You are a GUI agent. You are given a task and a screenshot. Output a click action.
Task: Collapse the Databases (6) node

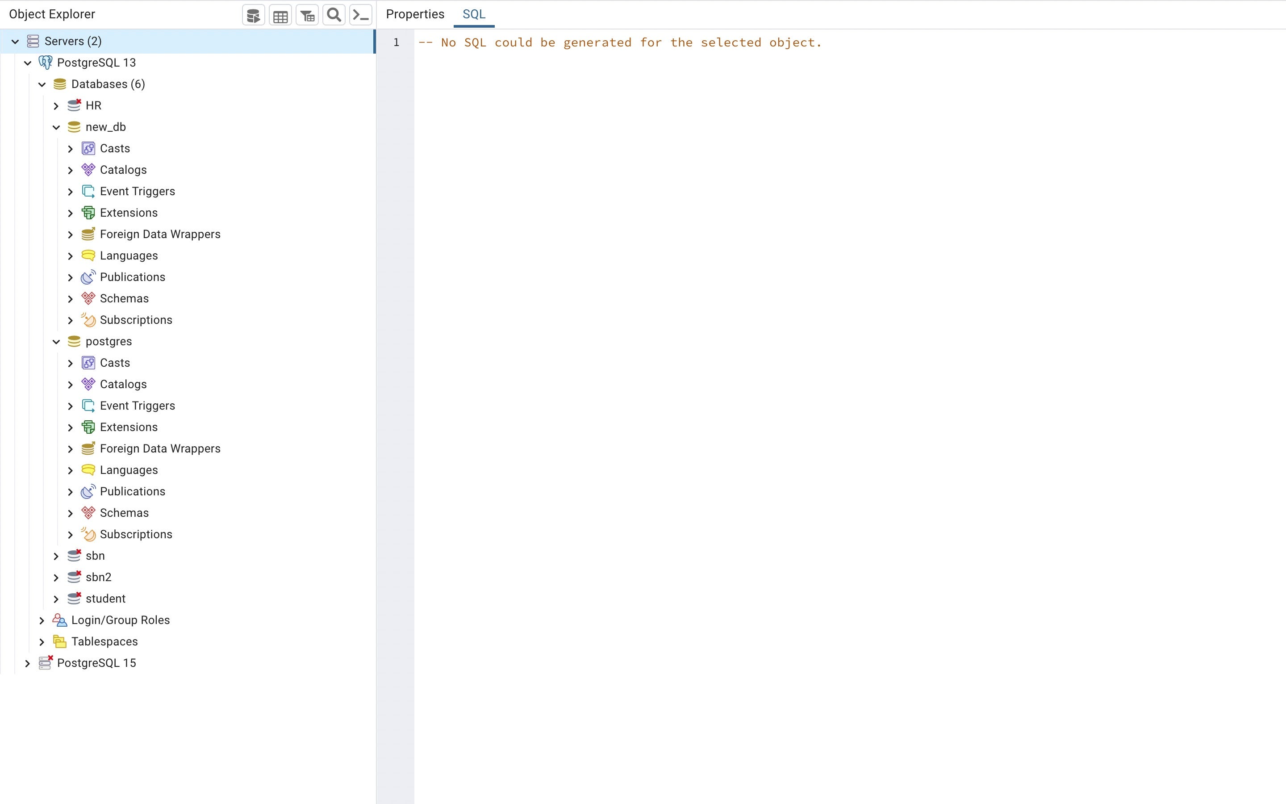pos(42,84)
